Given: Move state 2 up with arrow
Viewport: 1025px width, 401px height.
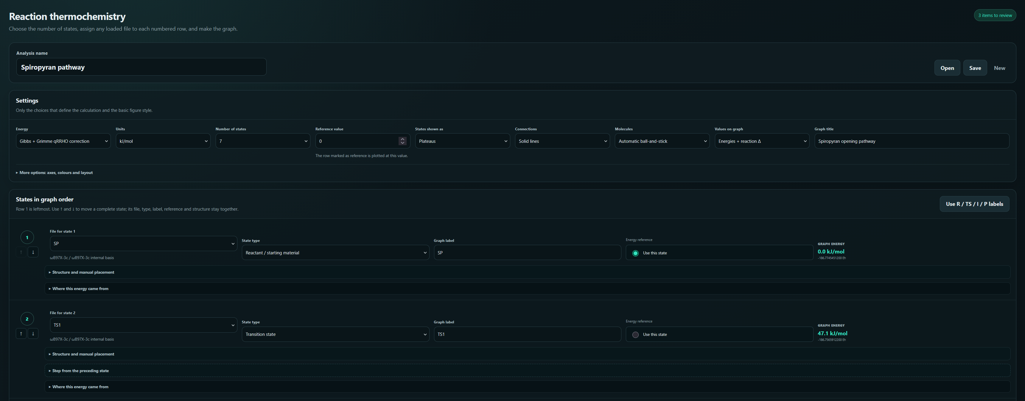Looking at the screenshot, I should 21,333.
